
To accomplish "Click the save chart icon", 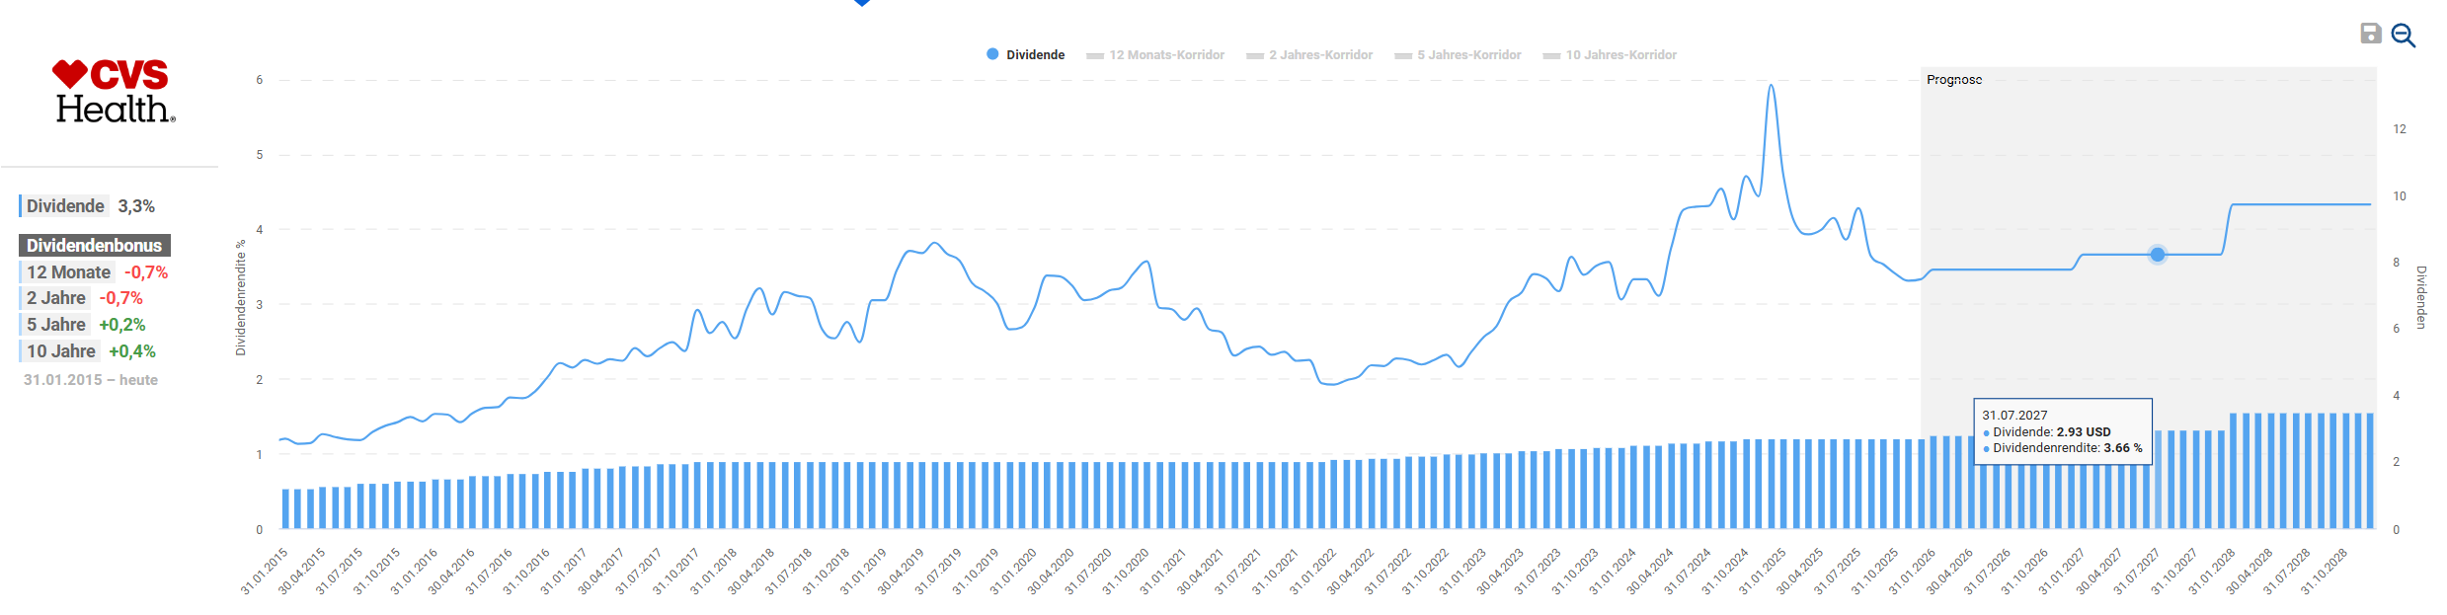I will pyautogui.click(x=2370, y=34).
